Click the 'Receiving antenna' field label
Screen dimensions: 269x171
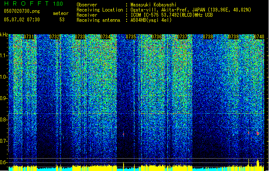tap(98, 20)
